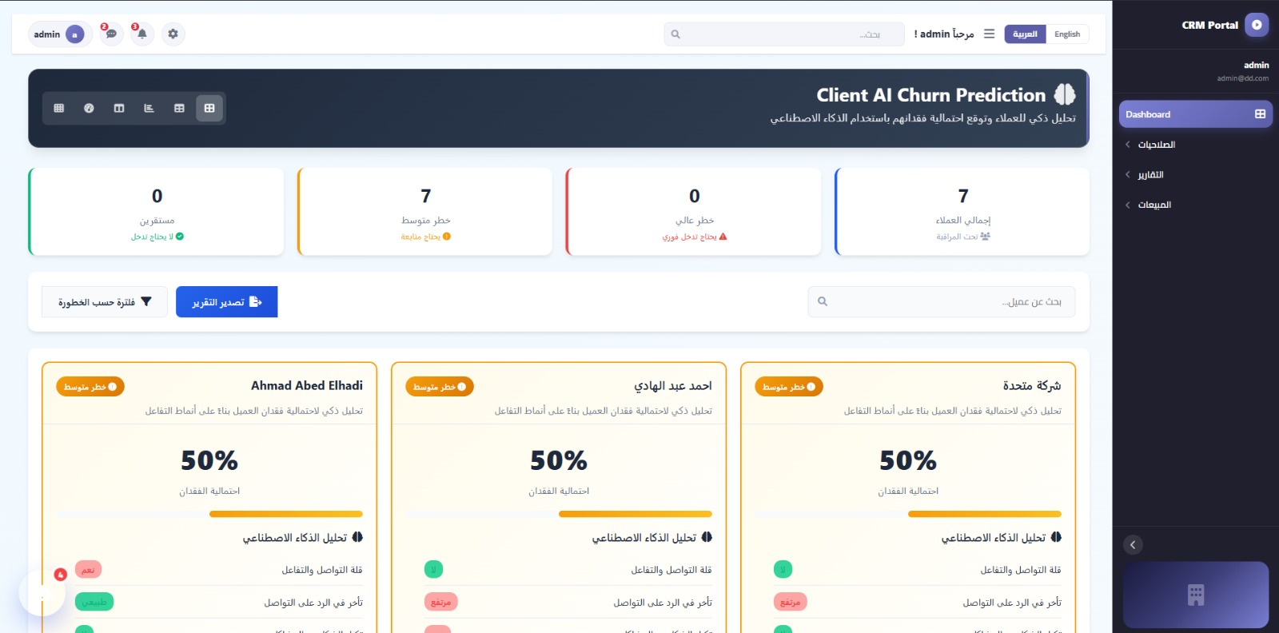Select the dense table grid view icon
Image resolution: width=1279 pixels, height=633 pixels.
point(59,108)
